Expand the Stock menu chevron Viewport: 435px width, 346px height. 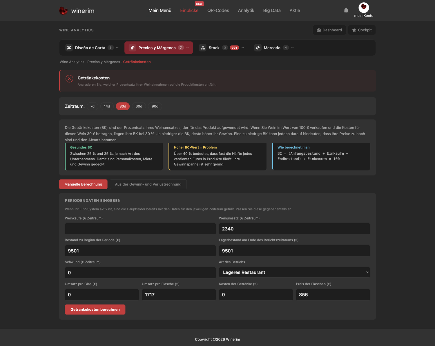click(243, 48)
